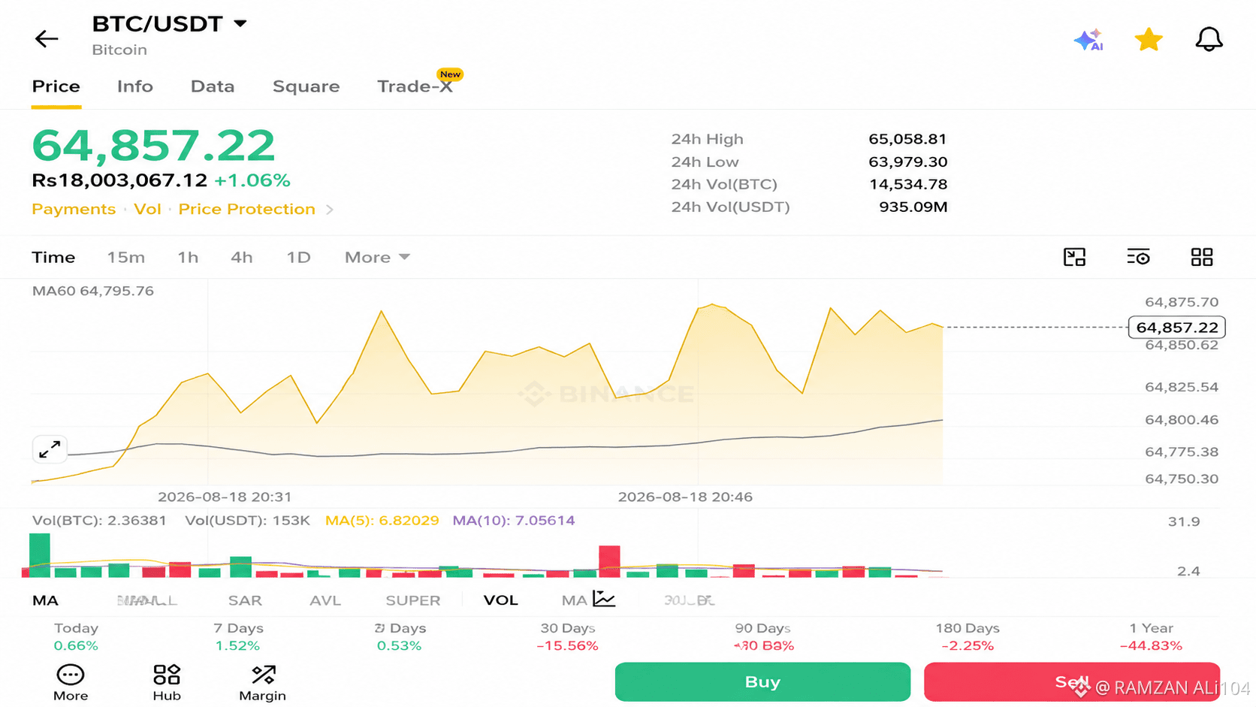Click the Rs18,003,067.12 converted price
This screenshot has height=707, width=1256.
coord(119,180)
